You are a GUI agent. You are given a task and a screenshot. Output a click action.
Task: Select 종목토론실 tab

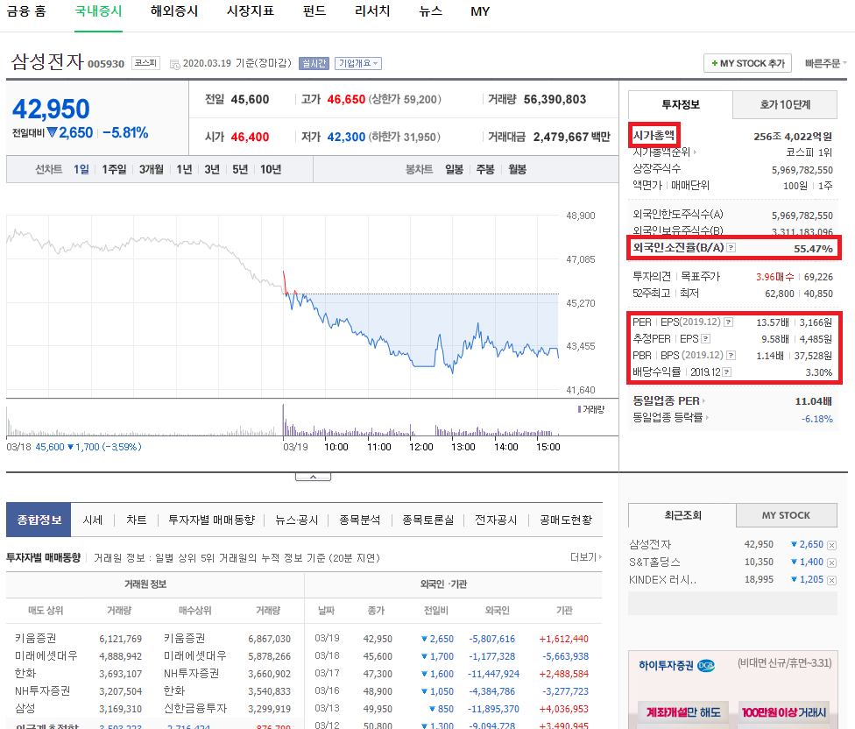pyautogui.click(x=428, y=520)
